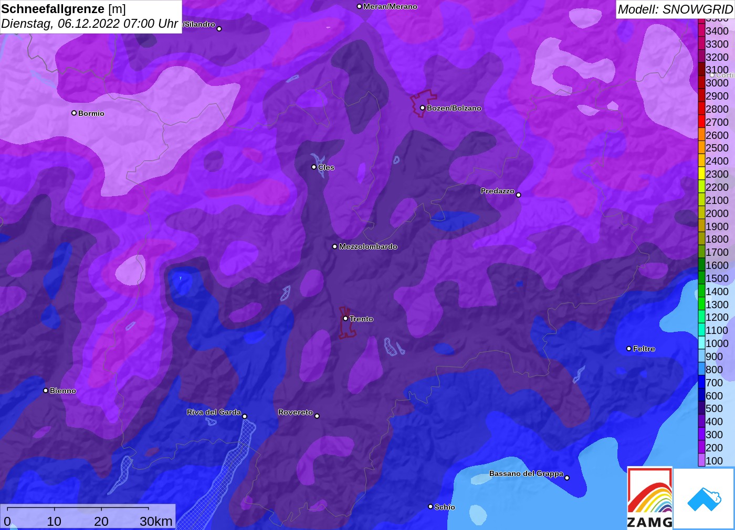Viewport: 735px width, 530px height.
Task: Select the 3000 m legend color
Action: point(701,83)
